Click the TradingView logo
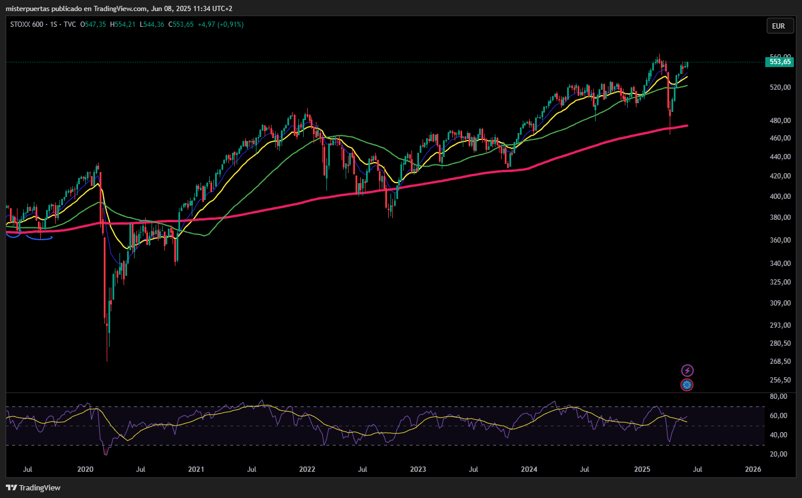Image resolution: width=802 pixels, height=498 pixels. click(33, 488)
